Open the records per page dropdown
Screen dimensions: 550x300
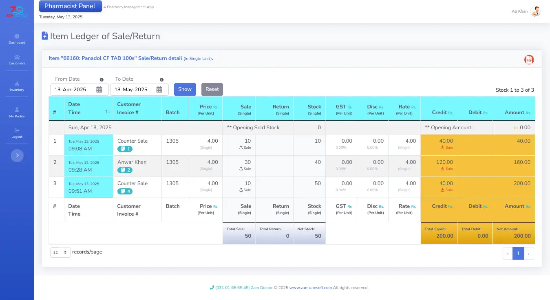(60, 253)
